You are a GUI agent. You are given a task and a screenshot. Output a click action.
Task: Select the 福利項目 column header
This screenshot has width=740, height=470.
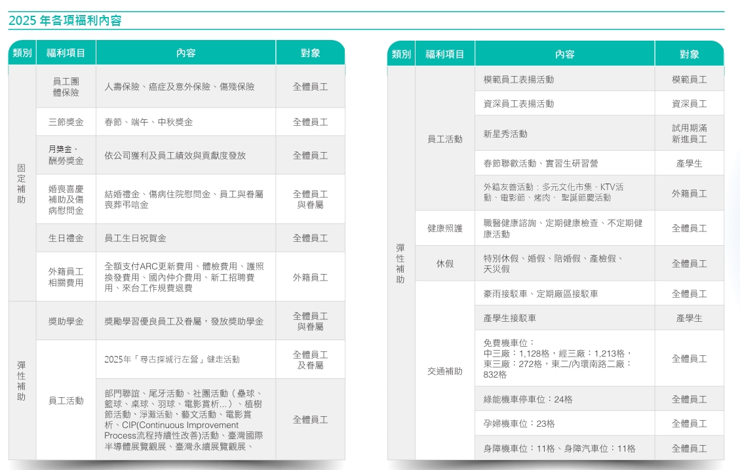(66, 52)
